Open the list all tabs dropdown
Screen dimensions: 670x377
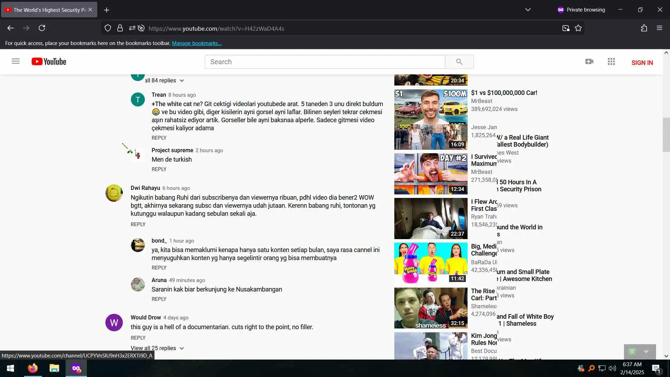pos(528,10)
